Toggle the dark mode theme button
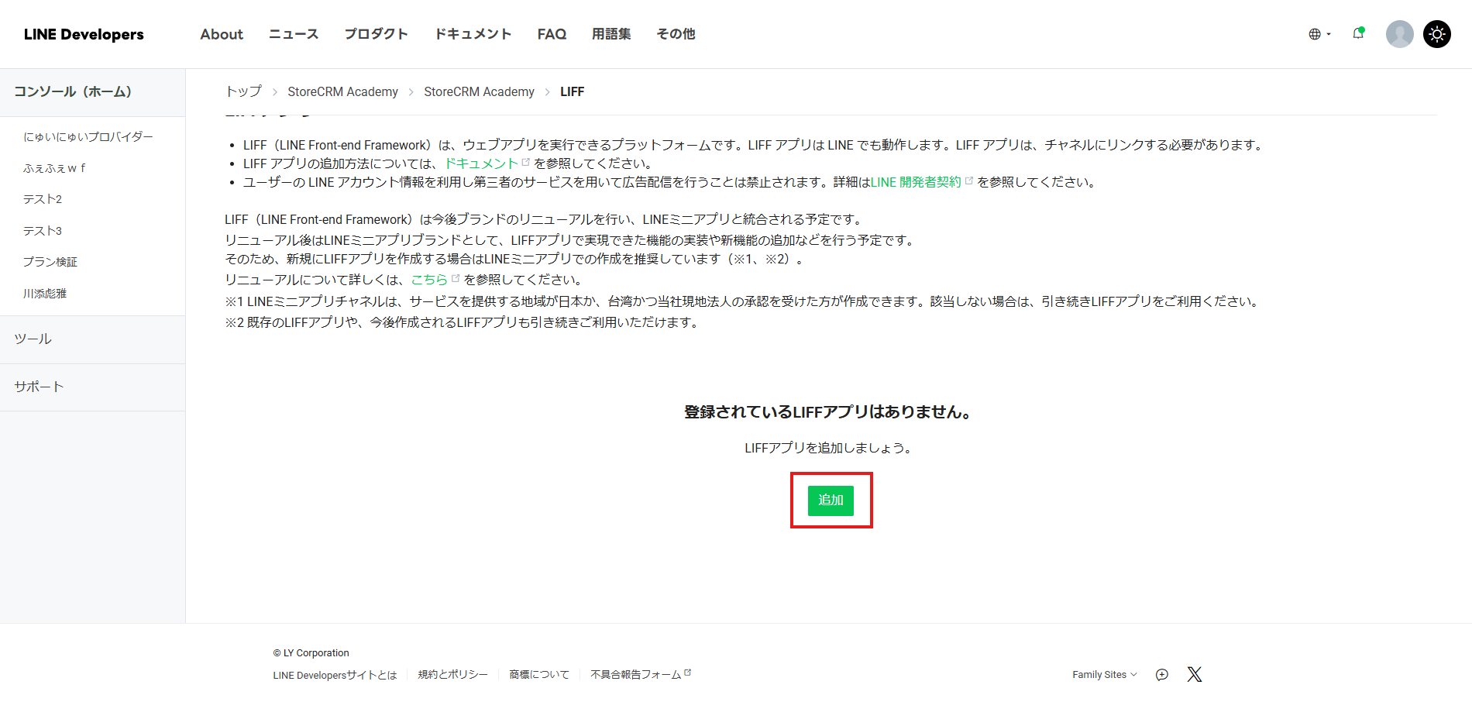 [1437, 34]
